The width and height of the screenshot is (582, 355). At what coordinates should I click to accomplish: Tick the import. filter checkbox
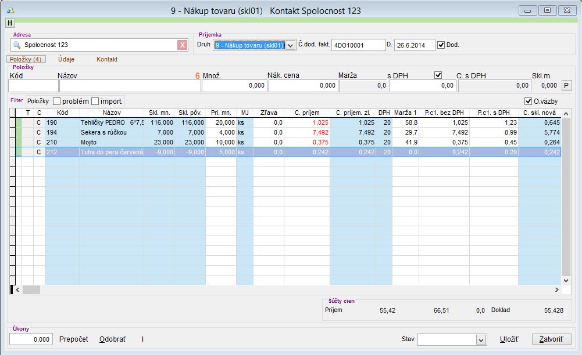(95, 102)
